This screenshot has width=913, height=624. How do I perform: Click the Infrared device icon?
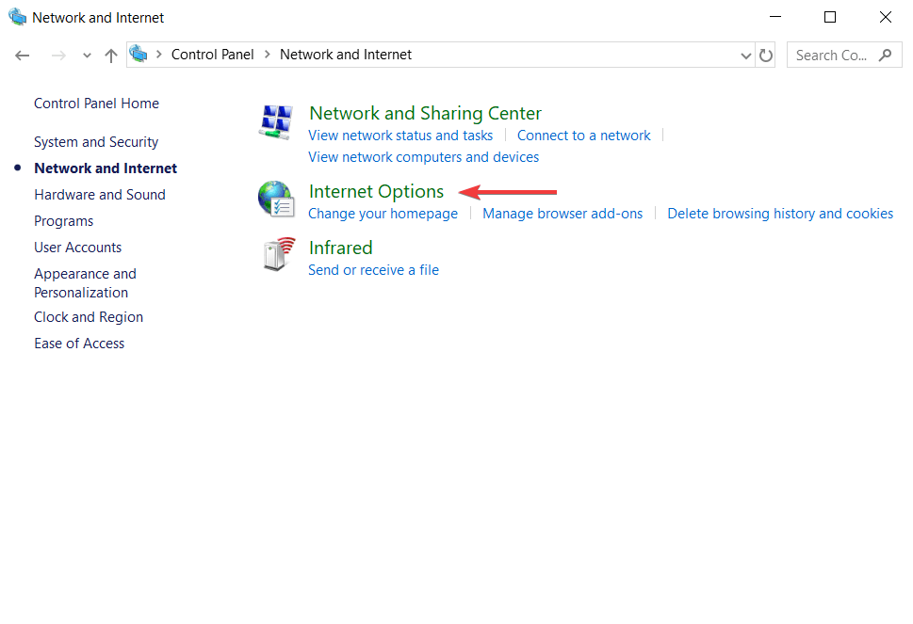[x=278, y=254]
